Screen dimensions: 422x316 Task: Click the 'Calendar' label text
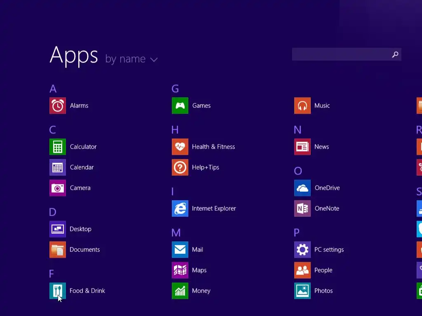coord(82,167)
